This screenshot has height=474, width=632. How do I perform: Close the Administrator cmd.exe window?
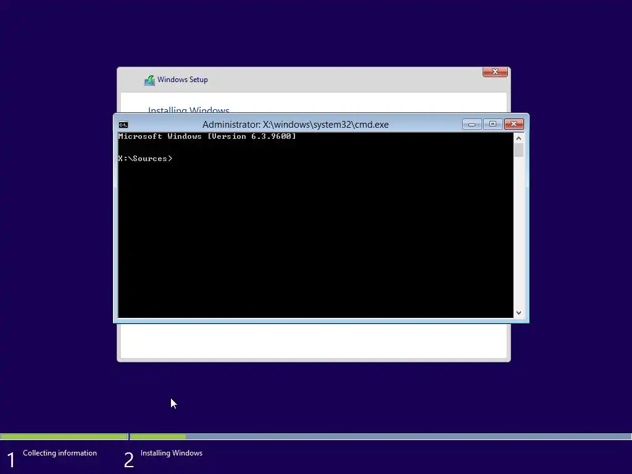(x=514, y=124)
